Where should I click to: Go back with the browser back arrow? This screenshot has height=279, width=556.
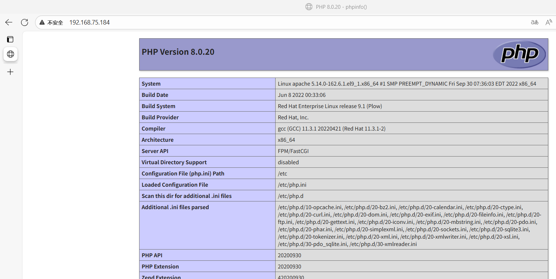pyautogui.click(x=9, y=22)
